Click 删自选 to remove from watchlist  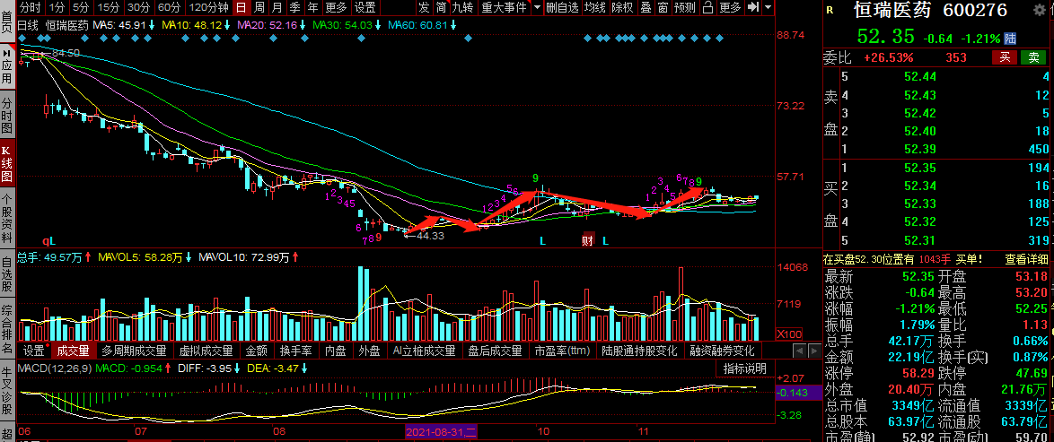(562, 7)
